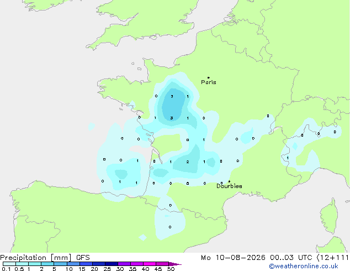Viewport: 350px width, 271px height.
Task: Click the Mo 10-08-2026 forecast date text
Action: tap(233, 258)
